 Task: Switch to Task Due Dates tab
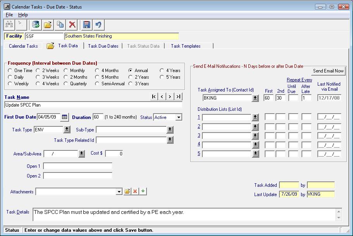103,46
